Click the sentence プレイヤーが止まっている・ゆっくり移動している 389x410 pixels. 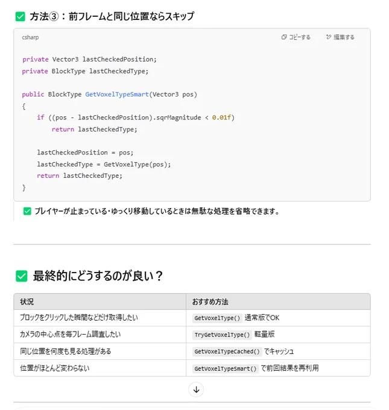point(157,211)
